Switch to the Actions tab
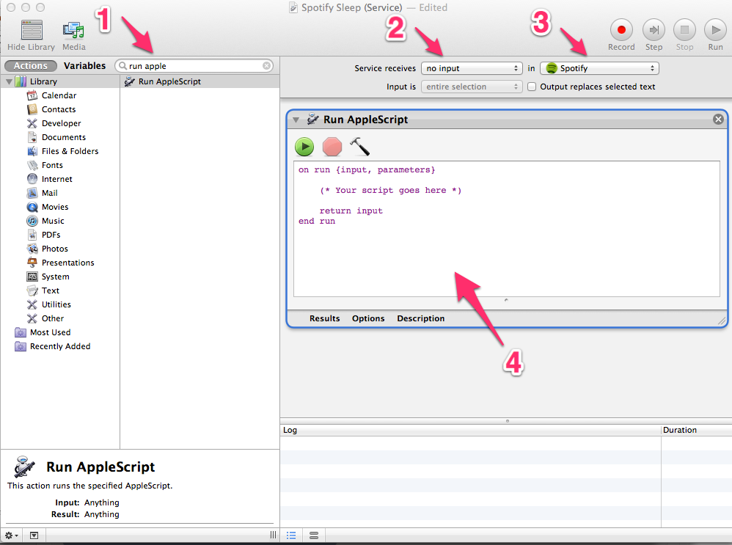The image size is (732, 545). click(x=30, y=66)
